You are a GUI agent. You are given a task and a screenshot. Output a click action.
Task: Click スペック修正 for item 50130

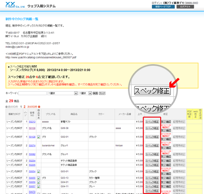[152, 128]
